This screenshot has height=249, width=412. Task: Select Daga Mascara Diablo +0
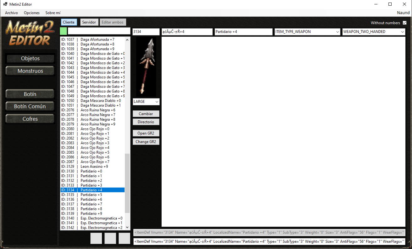click(93, 101)
